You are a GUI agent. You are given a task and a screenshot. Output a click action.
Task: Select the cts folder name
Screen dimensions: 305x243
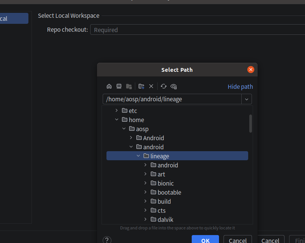[x=161, y=210]
